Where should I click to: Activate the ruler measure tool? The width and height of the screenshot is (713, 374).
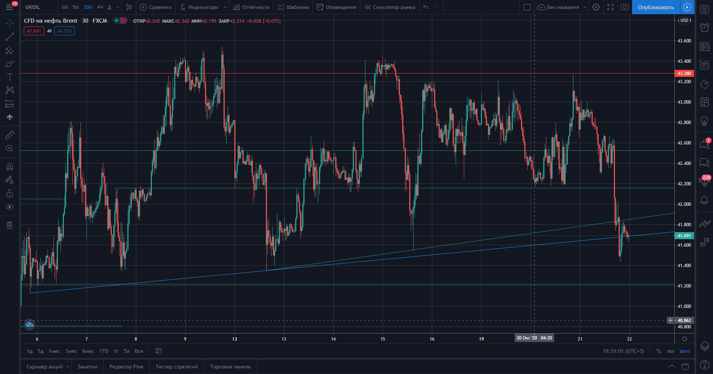(x=10, y=135)
